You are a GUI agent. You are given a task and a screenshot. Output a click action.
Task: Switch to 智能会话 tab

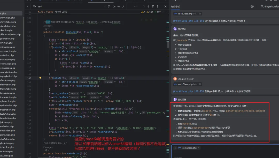click(175, 6)
